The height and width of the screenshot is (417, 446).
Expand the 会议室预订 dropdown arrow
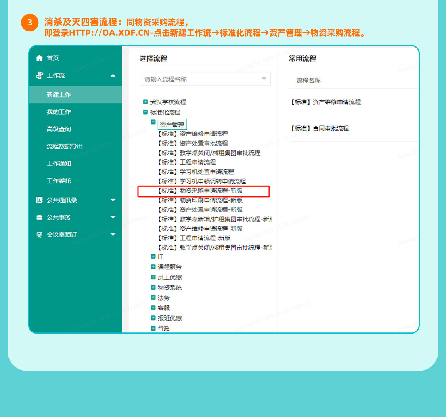tap(113, 234)
